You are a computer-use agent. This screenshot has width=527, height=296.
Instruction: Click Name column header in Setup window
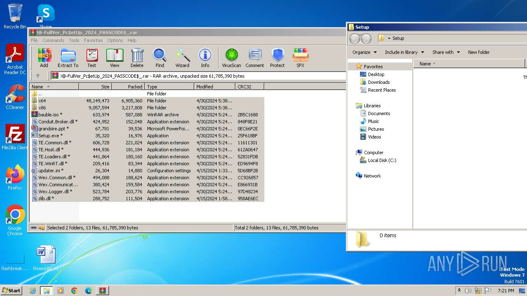click(469, 64)
